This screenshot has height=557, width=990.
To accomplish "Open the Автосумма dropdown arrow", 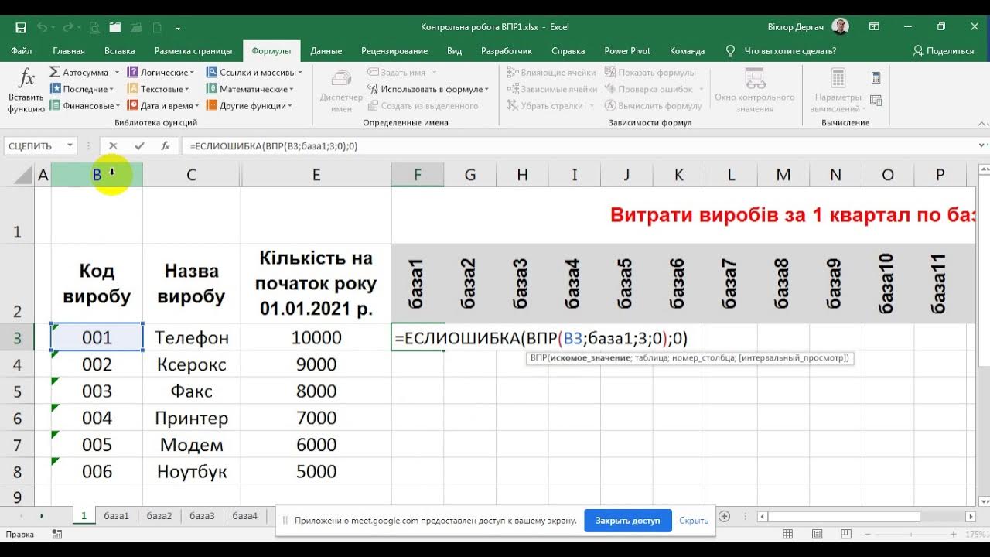I will pos(118,73).
